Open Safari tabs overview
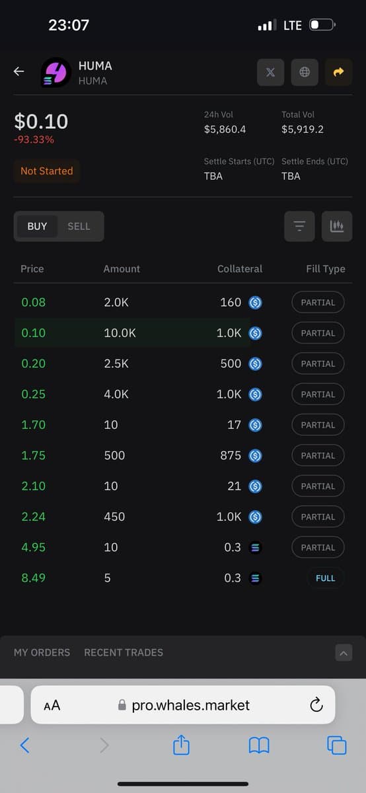 coord(337,745)
